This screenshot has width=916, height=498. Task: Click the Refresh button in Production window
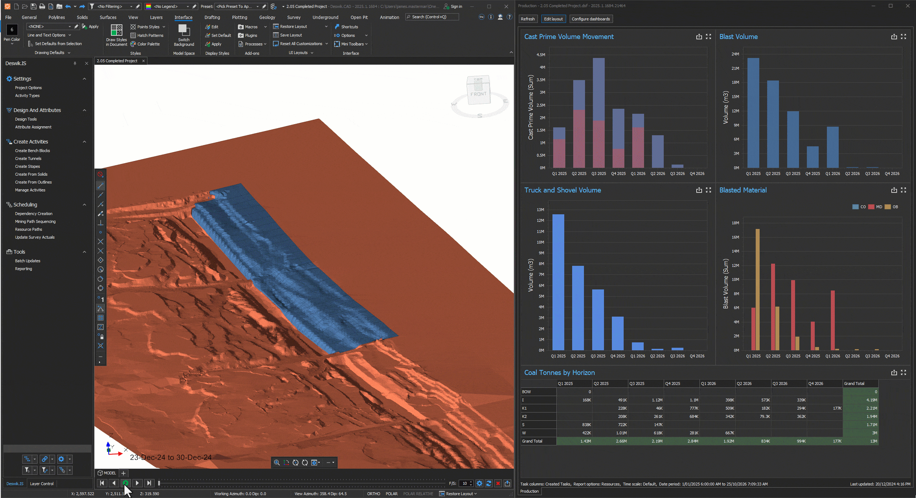click(x=528, y=19)
